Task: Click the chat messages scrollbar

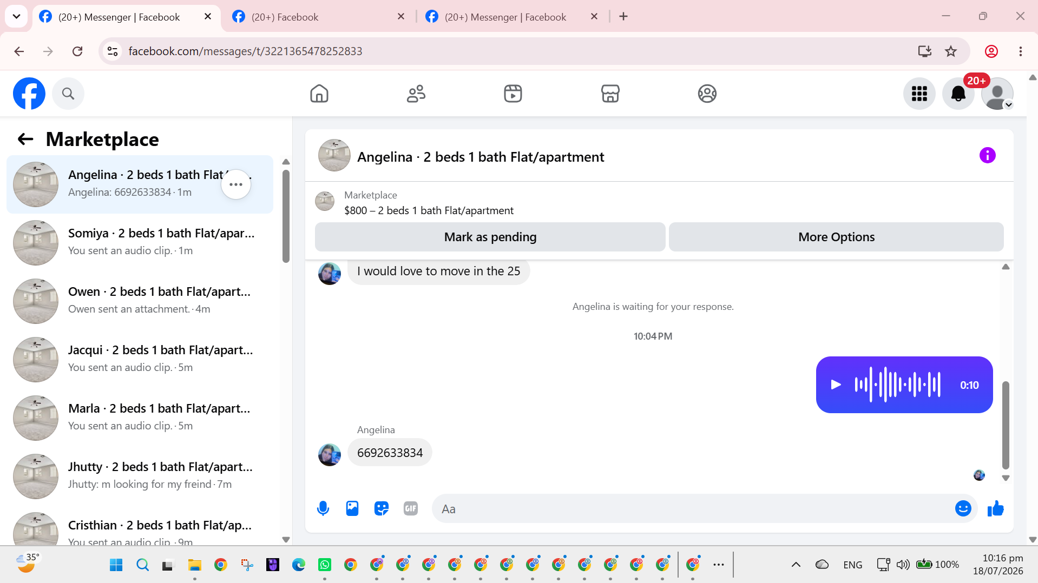Action: coord(1006,425)
